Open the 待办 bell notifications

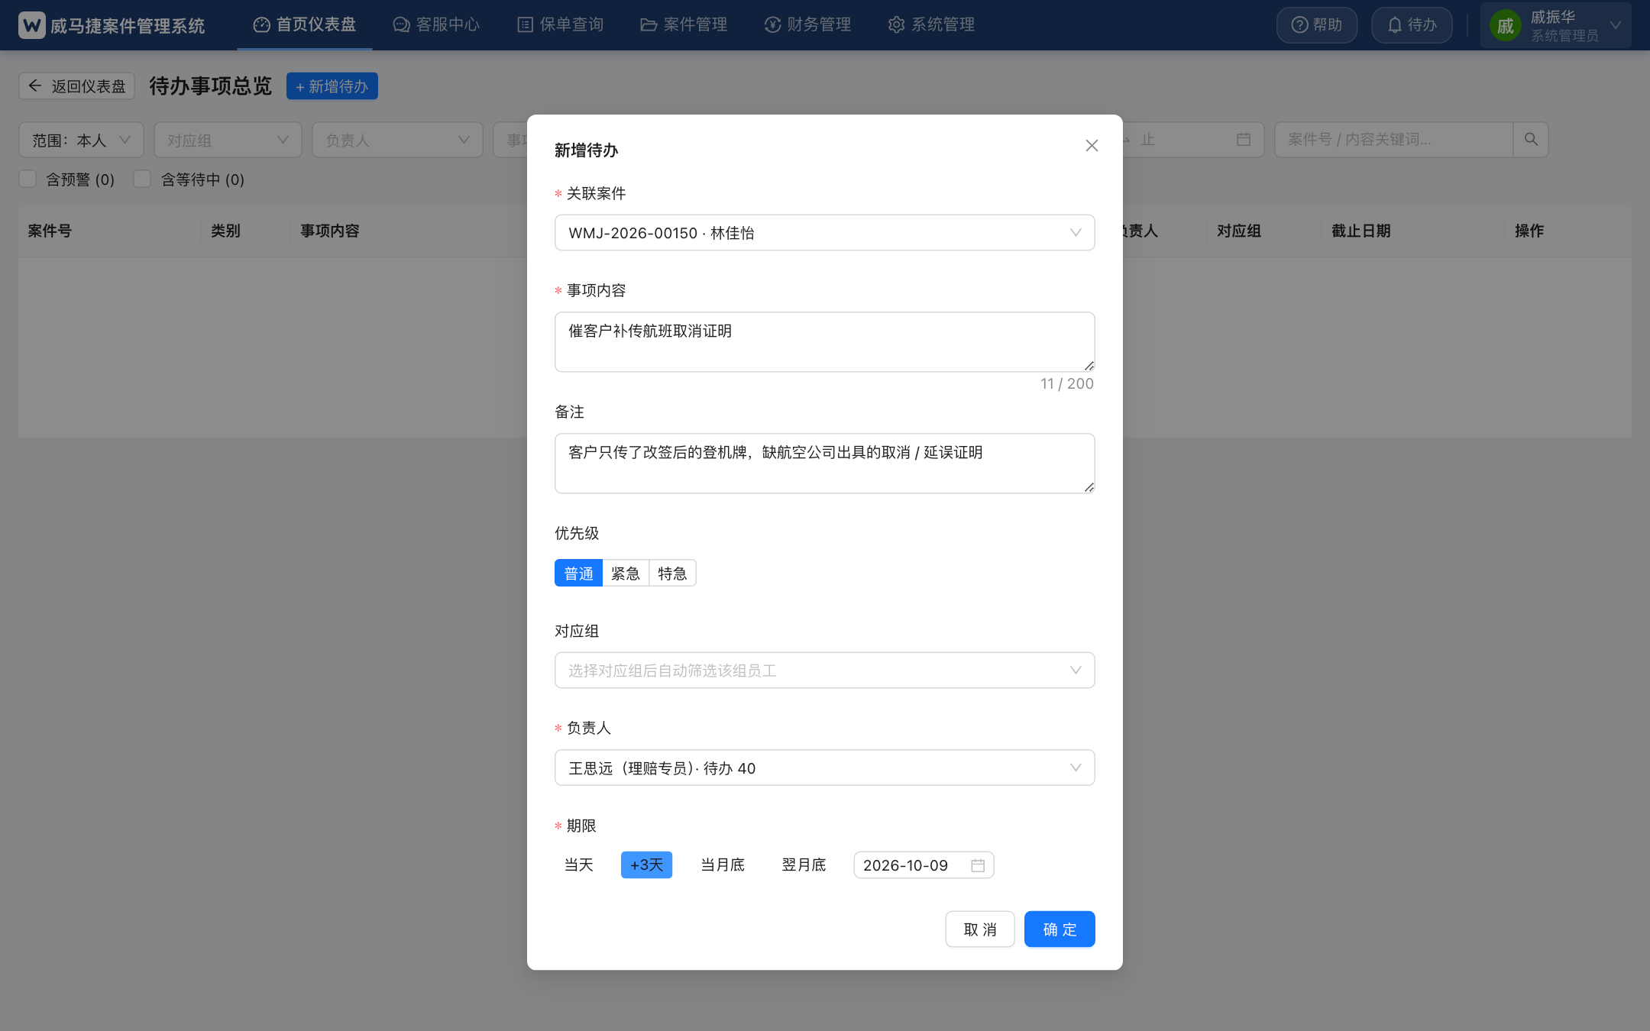[x=1412, y=25]
